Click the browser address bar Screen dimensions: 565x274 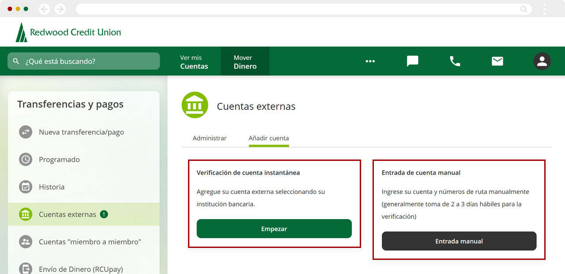click(x=304, y=9)
